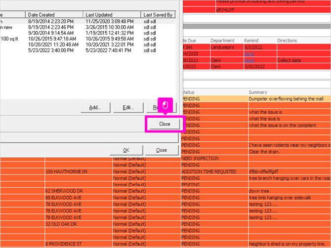Viewport: 331px width, 248px height.
Task: Click the Collect data directions cell
Action: 304,60
